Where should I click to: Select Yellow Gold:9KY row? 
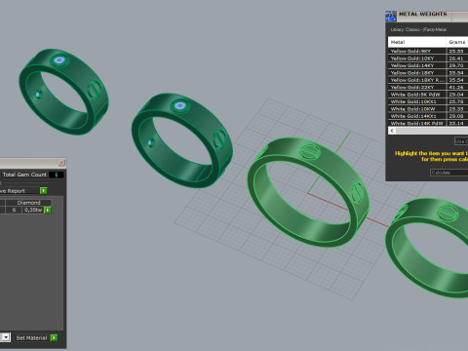coord(428,51)
